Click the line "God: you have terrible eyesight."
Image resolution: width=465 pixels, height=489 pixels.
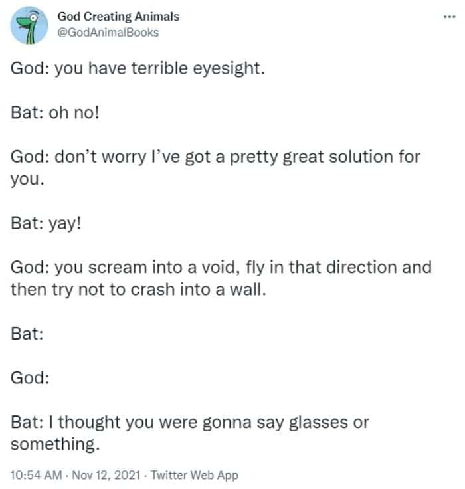pyautogui.click(x=138, y=70)
